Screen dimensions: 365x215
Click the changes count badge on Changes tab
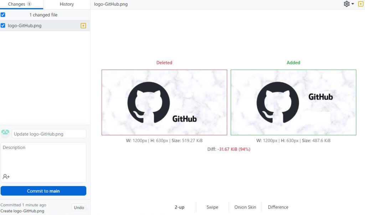click(29, 4)
